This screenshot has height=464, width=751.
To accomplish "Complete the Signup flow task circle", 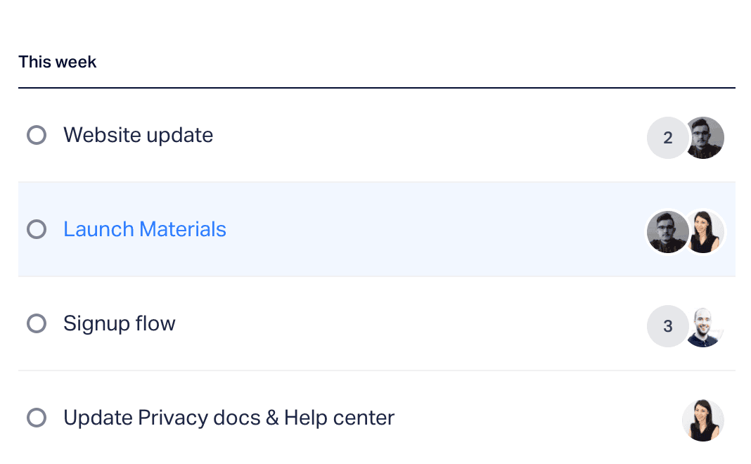I will [x=37, y=323].
